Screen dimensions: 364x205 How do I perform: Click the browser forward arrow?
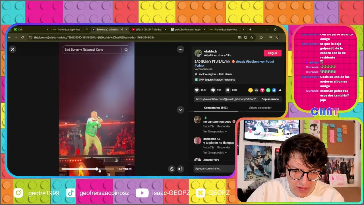[16, 37]
